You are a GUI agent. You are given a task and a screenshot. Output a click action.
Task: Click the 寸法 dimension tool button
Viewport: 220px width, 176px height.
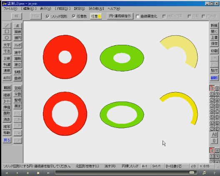7,51
